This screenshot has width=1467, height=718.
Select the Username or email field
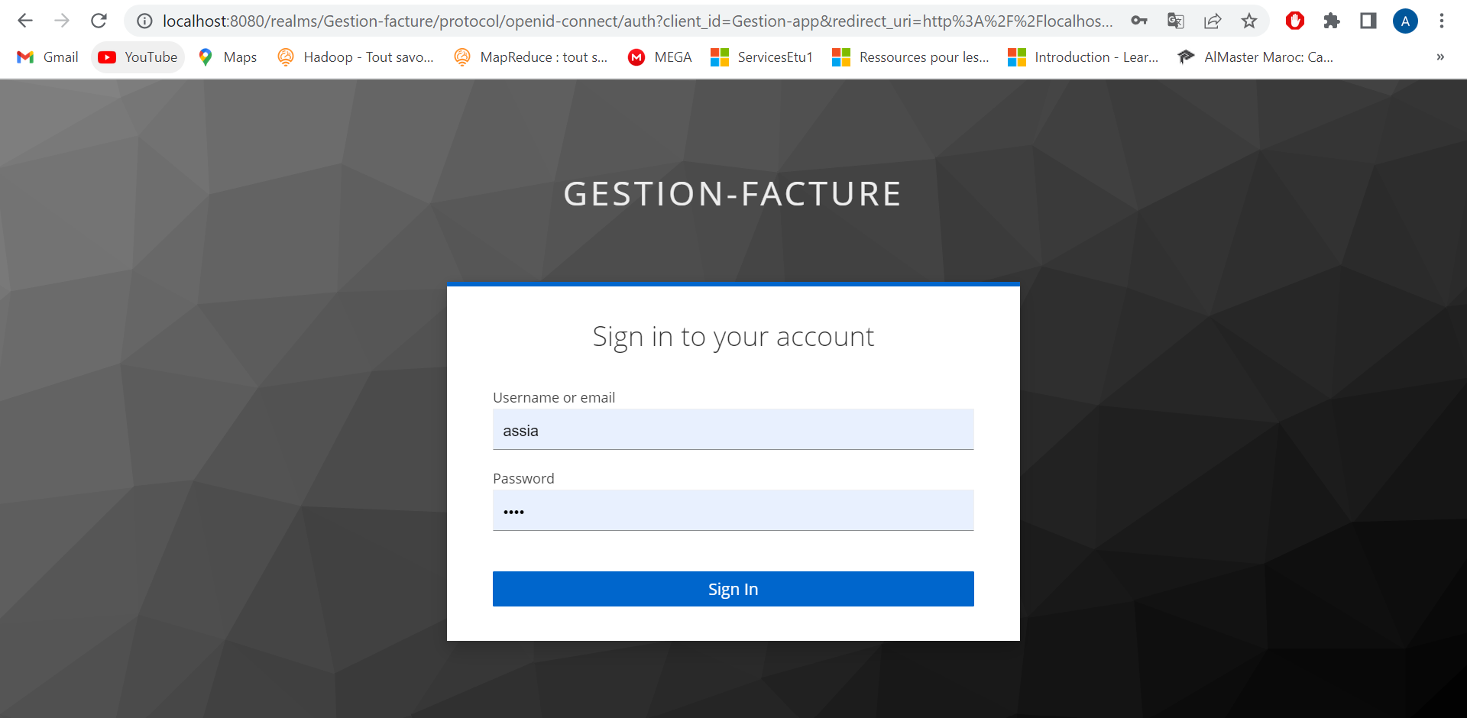(x=733, y=429)
